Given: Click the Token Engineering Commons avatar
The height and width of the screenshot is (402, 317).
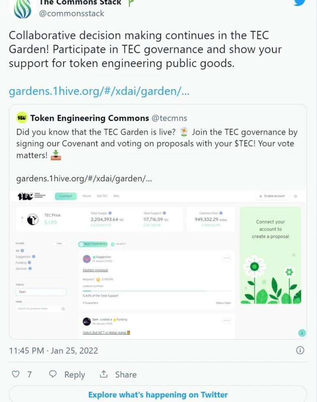Looking at the screenshot, I should point(22,118).
